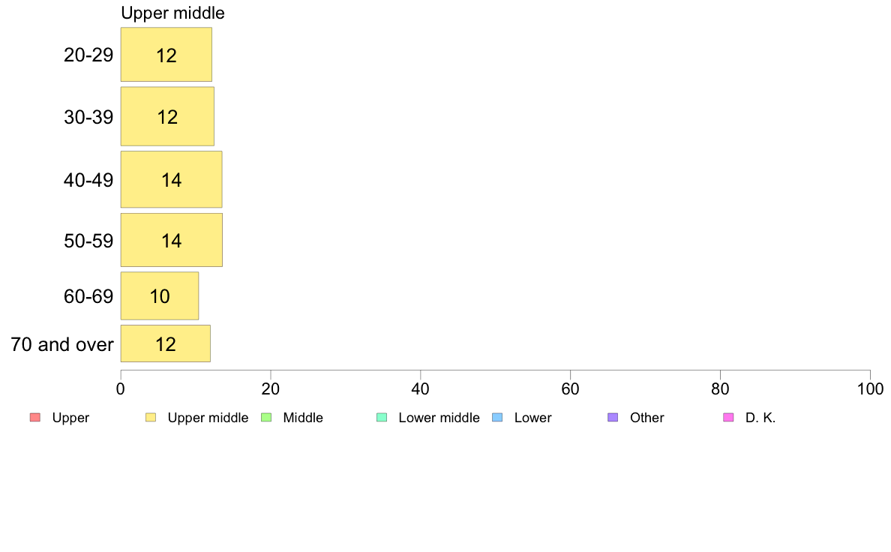Select the 30-39 age group bar

click(167, 116)
